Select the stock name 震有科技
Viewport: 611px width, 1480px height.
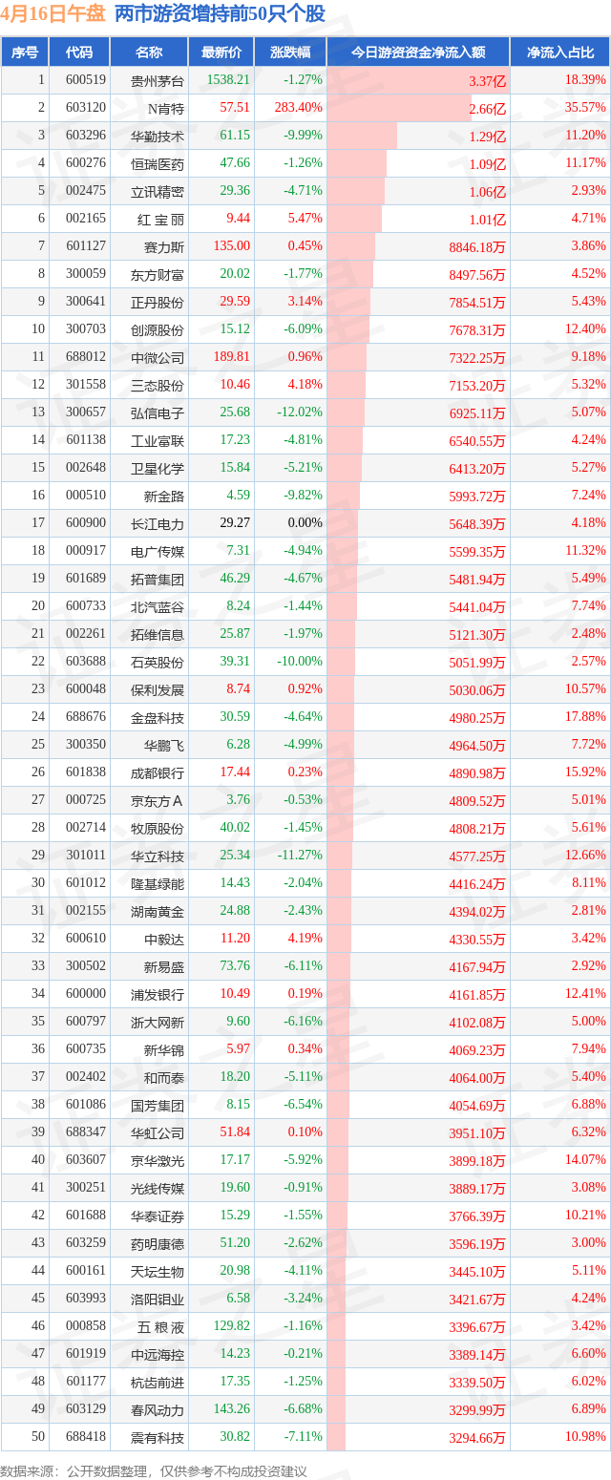(x=158, y=1437)
